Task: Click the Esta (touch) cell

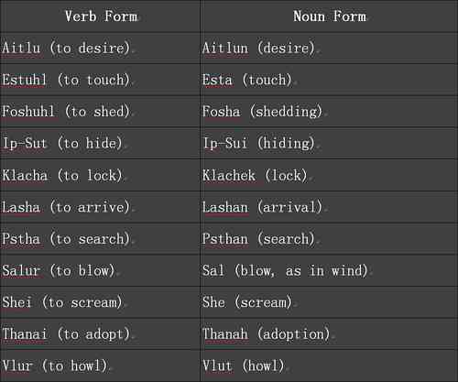Action: coord(329,80)
